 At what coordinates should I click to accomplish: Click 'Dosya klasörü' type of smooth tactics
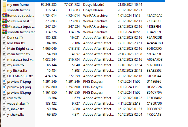click(94, 10)
